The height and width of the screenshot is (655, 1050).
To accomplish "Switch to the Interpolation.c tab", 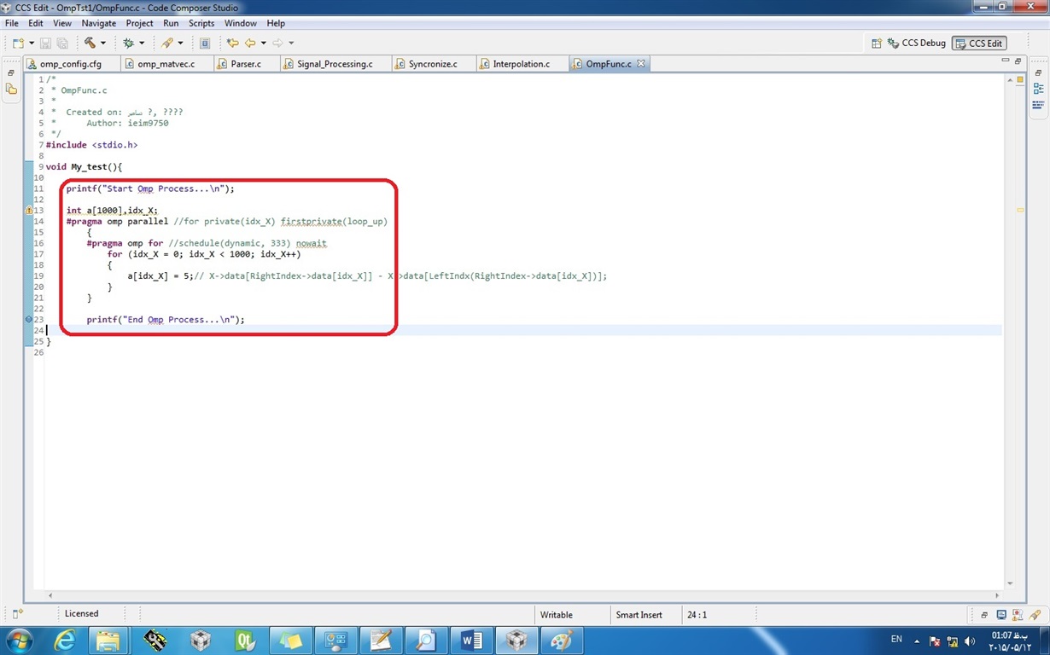I will [x=521, y=64].
